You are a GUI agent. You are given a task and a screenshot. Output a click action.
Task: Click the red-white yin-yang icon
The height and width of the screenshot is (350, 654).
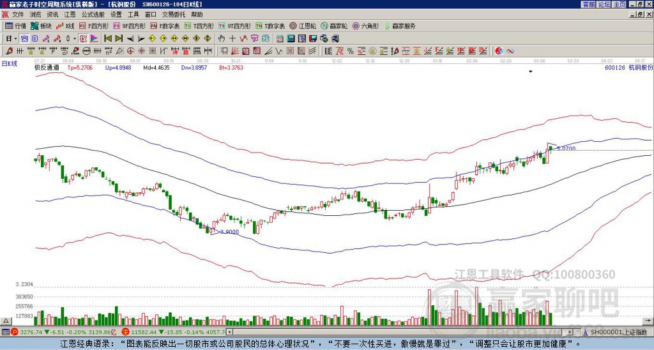(498, 51)
